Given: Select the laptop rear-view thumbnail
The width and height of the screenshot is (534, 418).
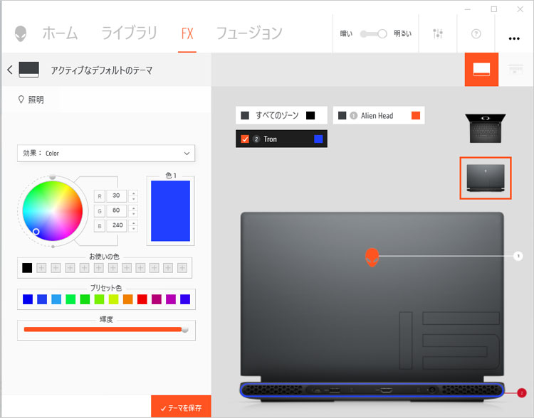Looking at the screenshot, I should [x=484, y=178].
